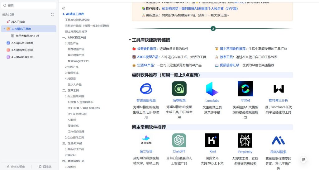
Task: Click the purple icon beside 4.云舒AI内容汇总
Action: (x=8, y=57)
